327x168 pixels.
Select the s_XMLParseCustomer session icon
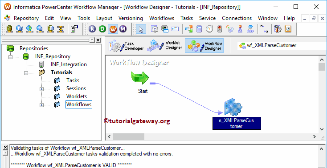[233, 108]
